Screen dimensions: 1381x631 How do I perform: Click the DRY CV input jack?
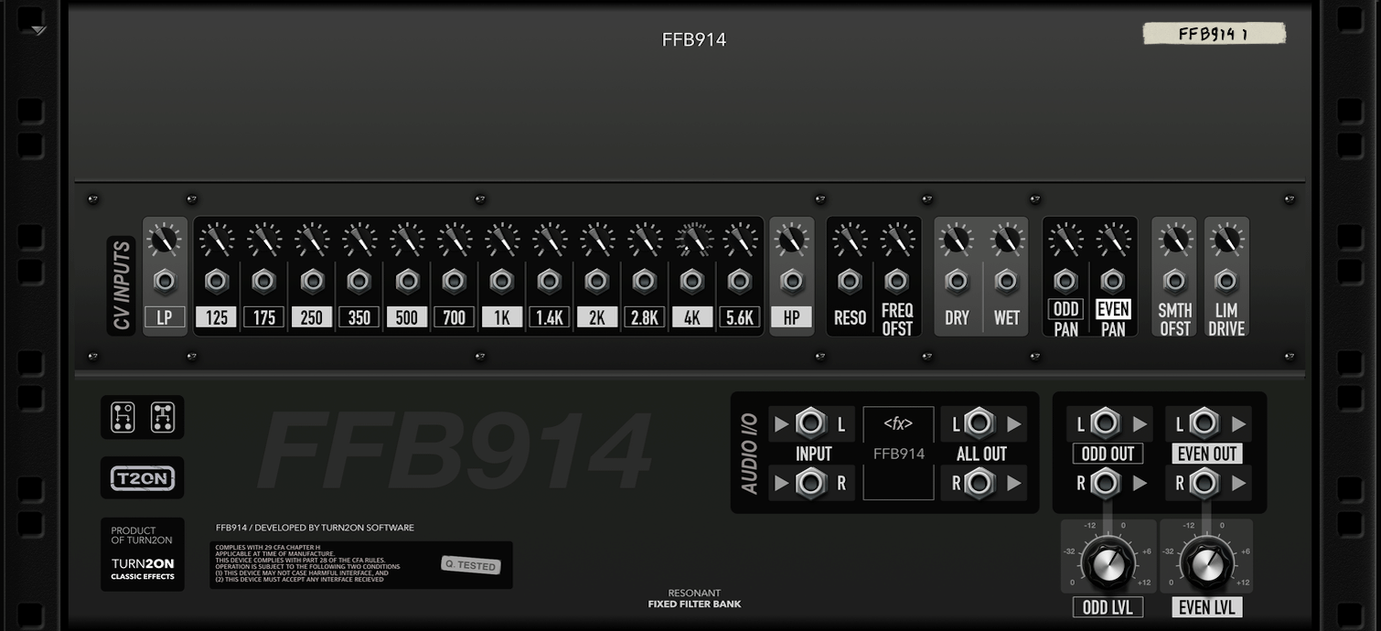957,281
